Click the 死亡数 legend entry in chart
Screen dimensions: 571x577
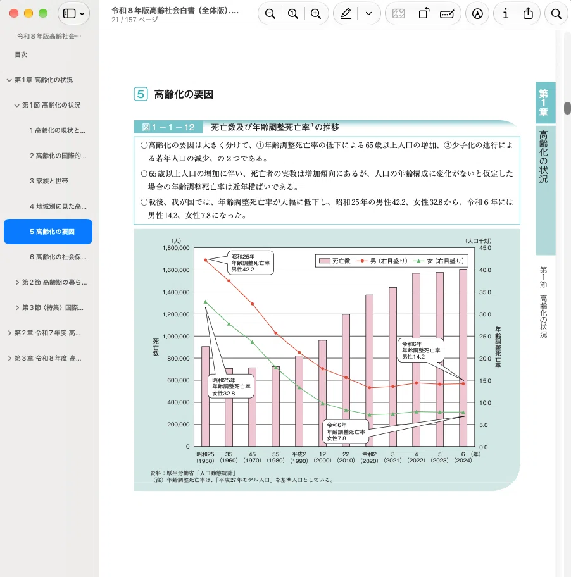coord(335,261)
